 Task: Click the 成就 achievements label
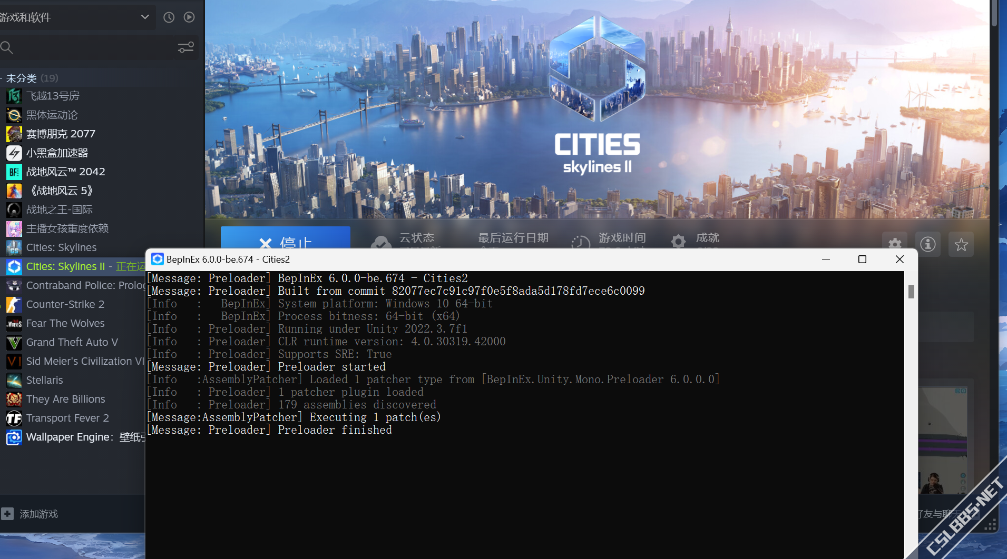(x=708, y=238)
